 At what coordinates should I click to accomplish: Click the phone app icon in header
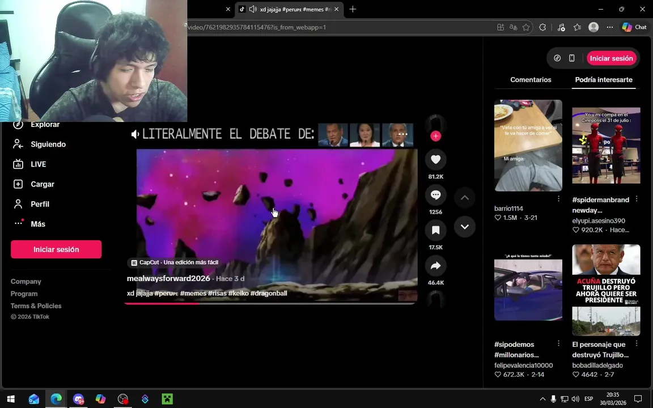point(572,58)
